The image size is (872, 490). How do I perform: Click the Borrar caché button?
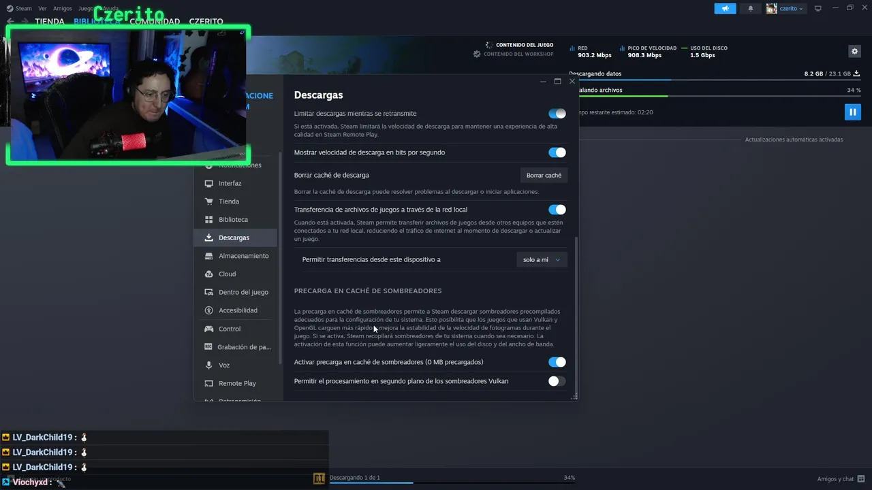544,175
